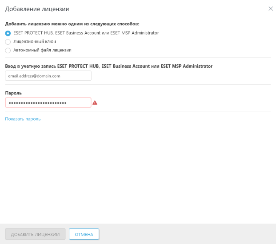
Task: Click empty footer bar right of ОТМЕНА
Action: tap(187, 234)
